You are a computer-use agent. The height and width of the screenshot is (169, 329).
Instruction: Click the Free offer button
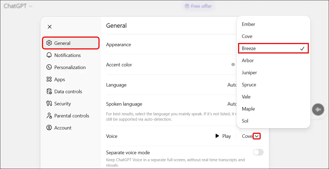(198, 6)
